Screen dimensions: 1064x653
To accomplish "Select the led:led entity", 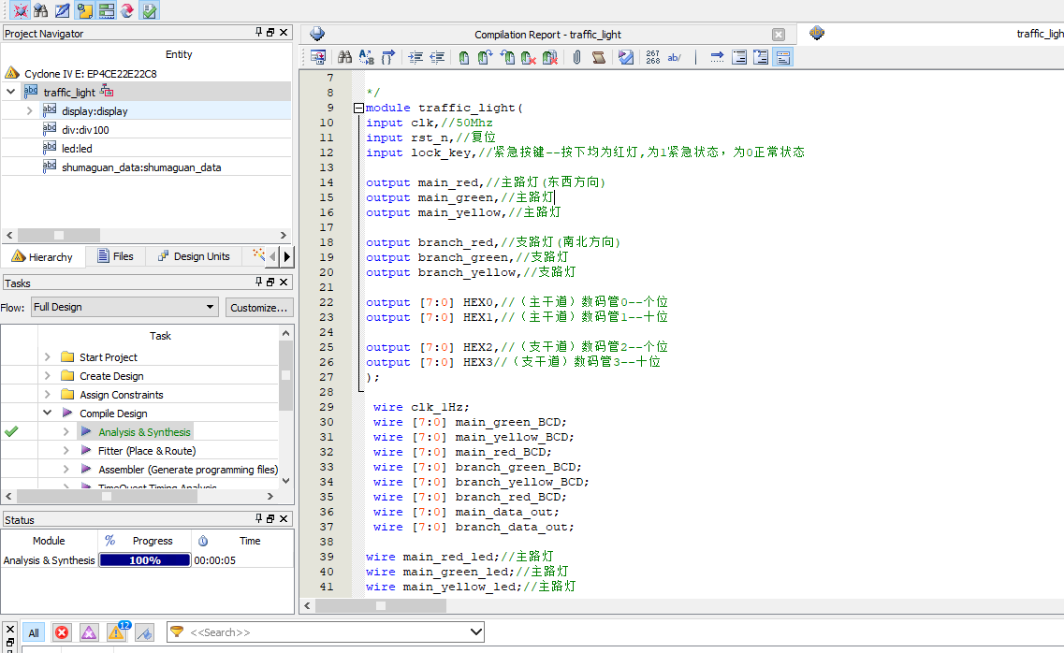I will coord(77,149).
